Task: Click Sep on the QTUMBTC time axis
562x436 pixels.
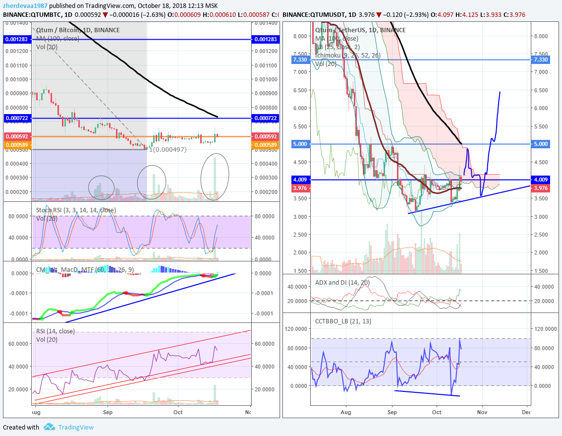Action: 108,412
